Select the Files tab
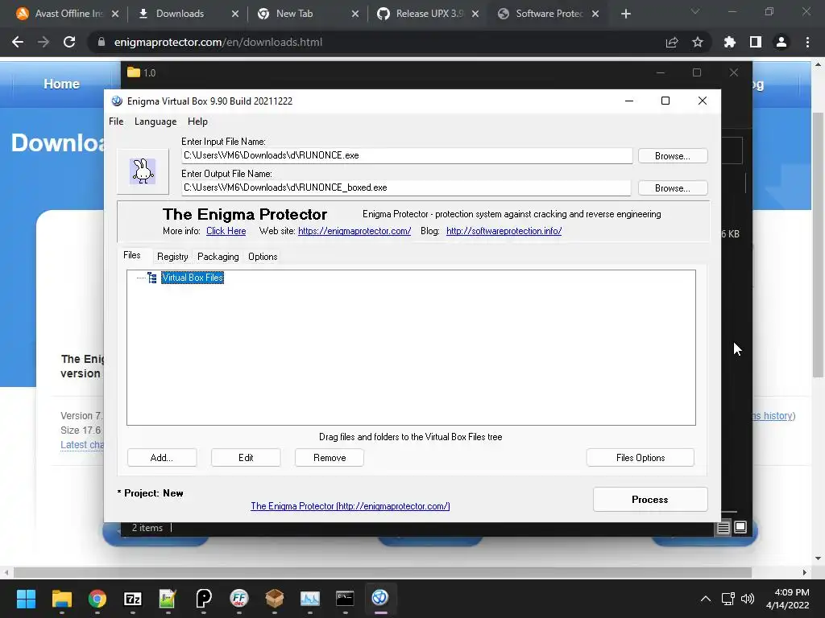The width and height of the screenshot is (825, 618). point(132,255)
